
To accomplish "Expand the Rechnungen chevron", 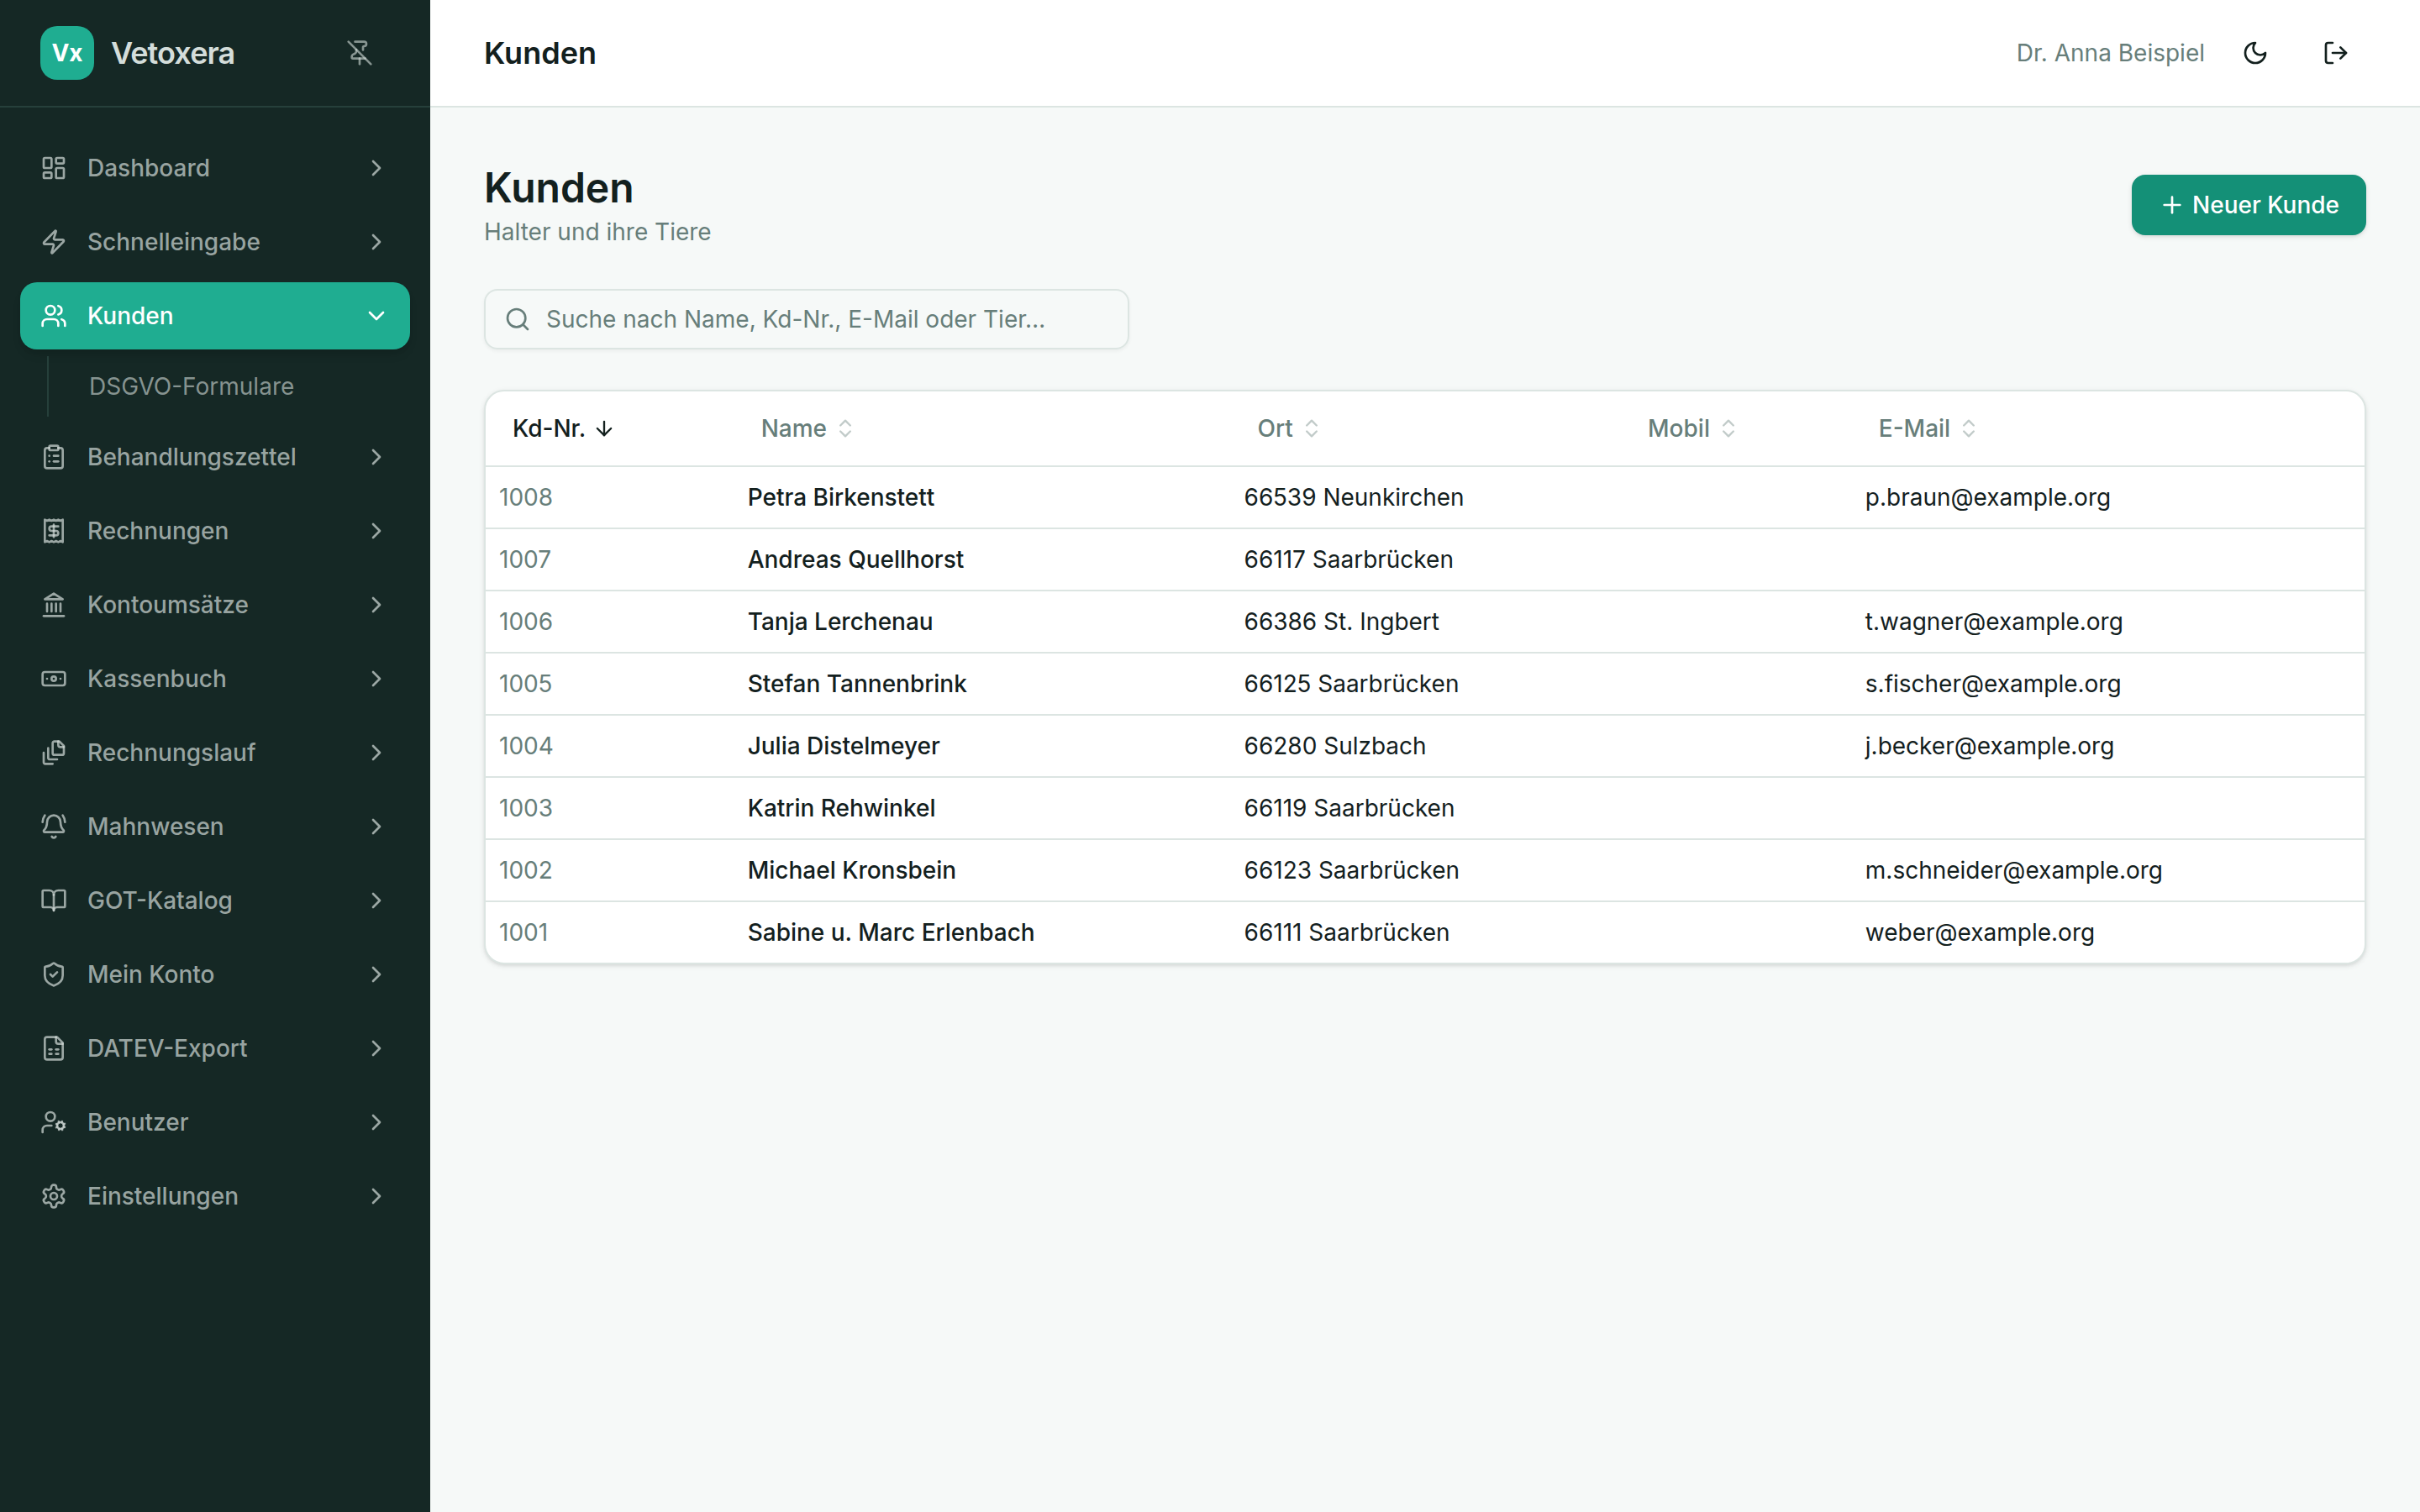I will [376, 531].
